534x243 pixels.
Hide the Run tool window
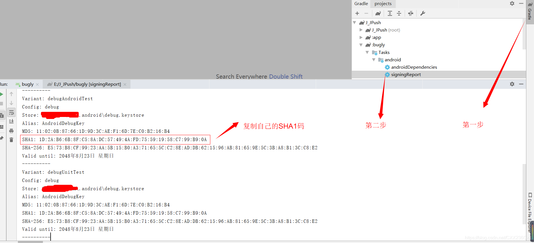coord(521,84)
